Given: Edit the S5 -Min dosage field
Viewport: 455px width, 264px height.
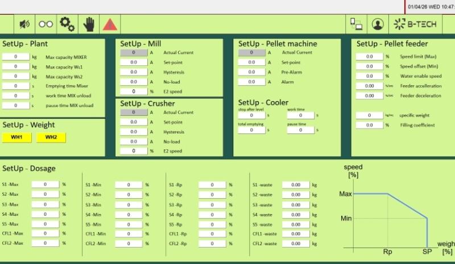Looking at the screenshot, I should point(129,224).
